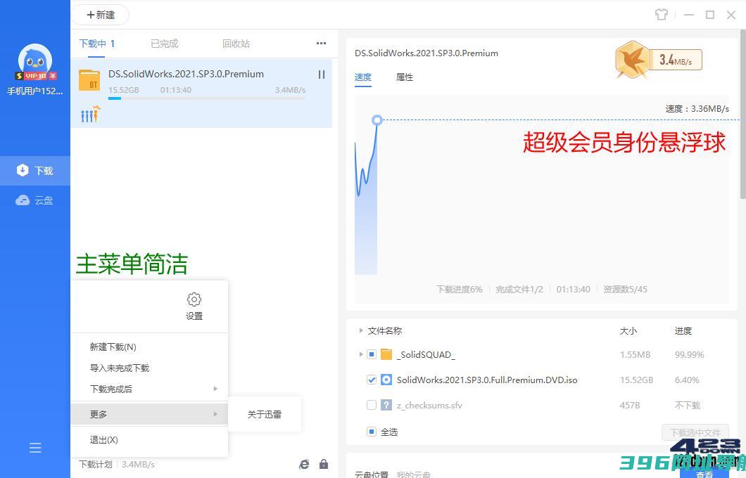Image resolution: width=746 pixels, height=478 pixels.
Task: Click the right panel vertical scrollbar
Action: pyautogui.click(x=742, y=114)
